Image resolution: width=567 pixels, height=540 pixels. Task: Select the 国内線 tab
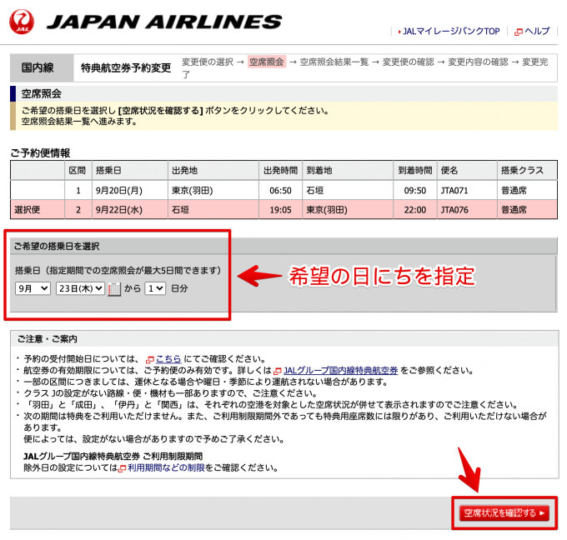39,67
